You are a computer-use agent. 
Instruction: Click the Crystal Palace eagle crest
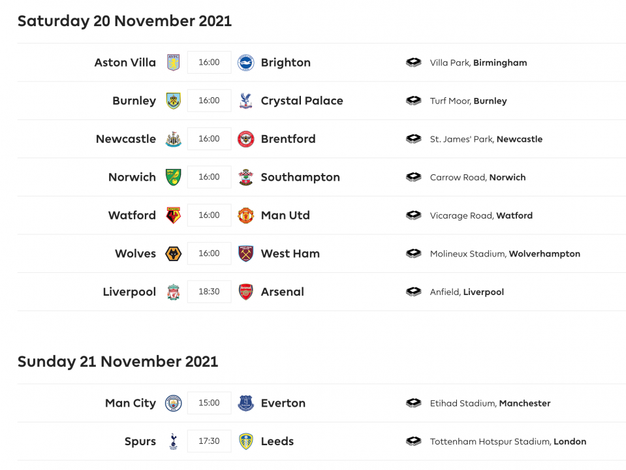(245, 101)
